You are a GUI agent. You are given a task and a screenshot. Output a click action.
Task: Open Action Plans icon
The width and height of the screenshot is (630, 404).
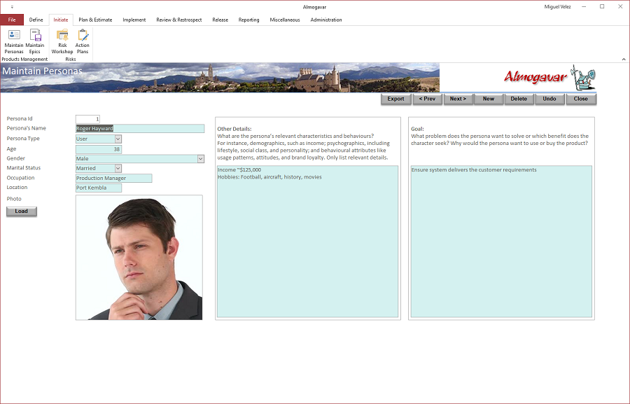click(x=83, y=41)
